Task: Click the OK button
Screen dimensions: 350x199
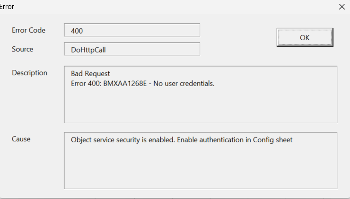Action: tap(305, 37)
